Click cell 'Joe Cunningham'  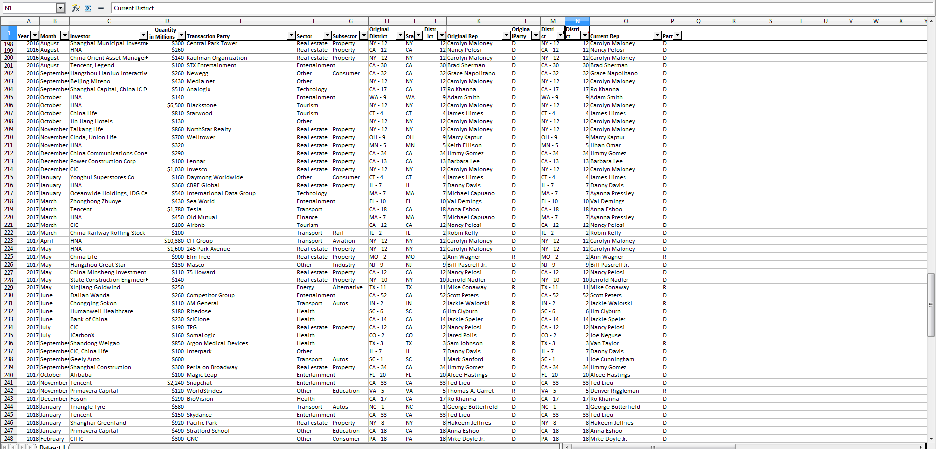click(626, 359)
